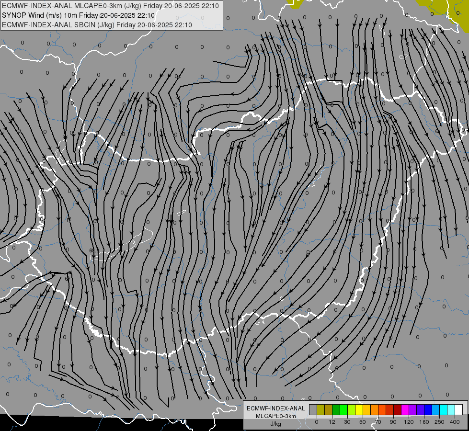
Task: Select the dark red legend swatch
Action: point(397,409)
